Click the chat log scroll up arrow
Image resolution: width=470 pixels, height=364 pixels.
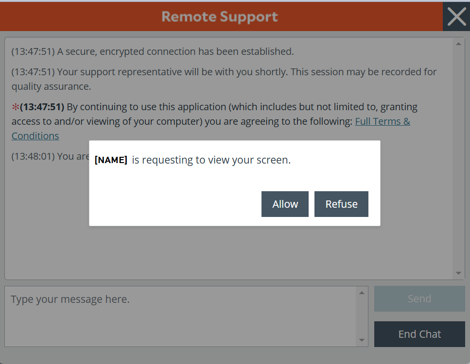point(458,44)
